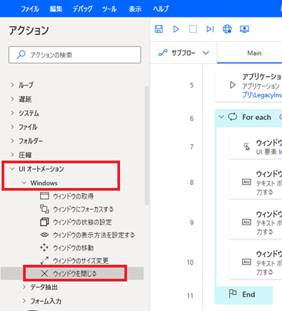This screenshot has width=282, height=311.
Task: Click the text box icon in step 9
Action: (x=246, y=222)
